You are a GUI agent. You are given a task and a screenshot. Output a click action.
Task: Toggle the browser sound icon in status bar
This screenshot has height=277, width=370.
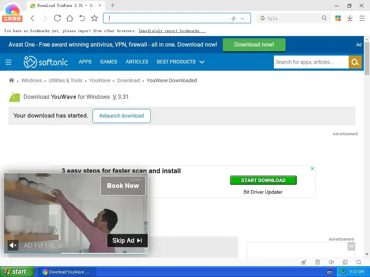point(331,262)
